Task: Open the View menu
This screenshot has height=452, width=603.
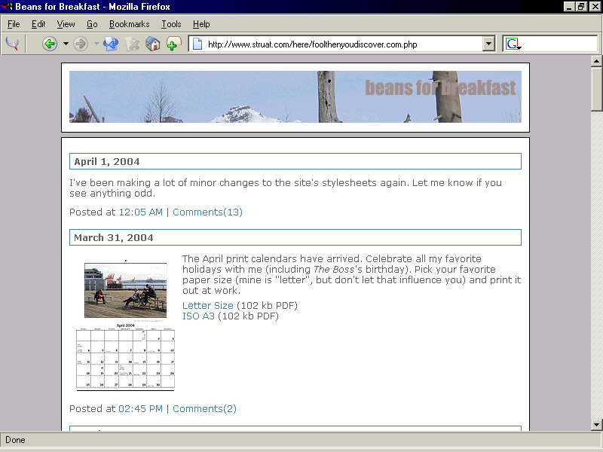Action: pyautogui.click(x=66, y=24)
